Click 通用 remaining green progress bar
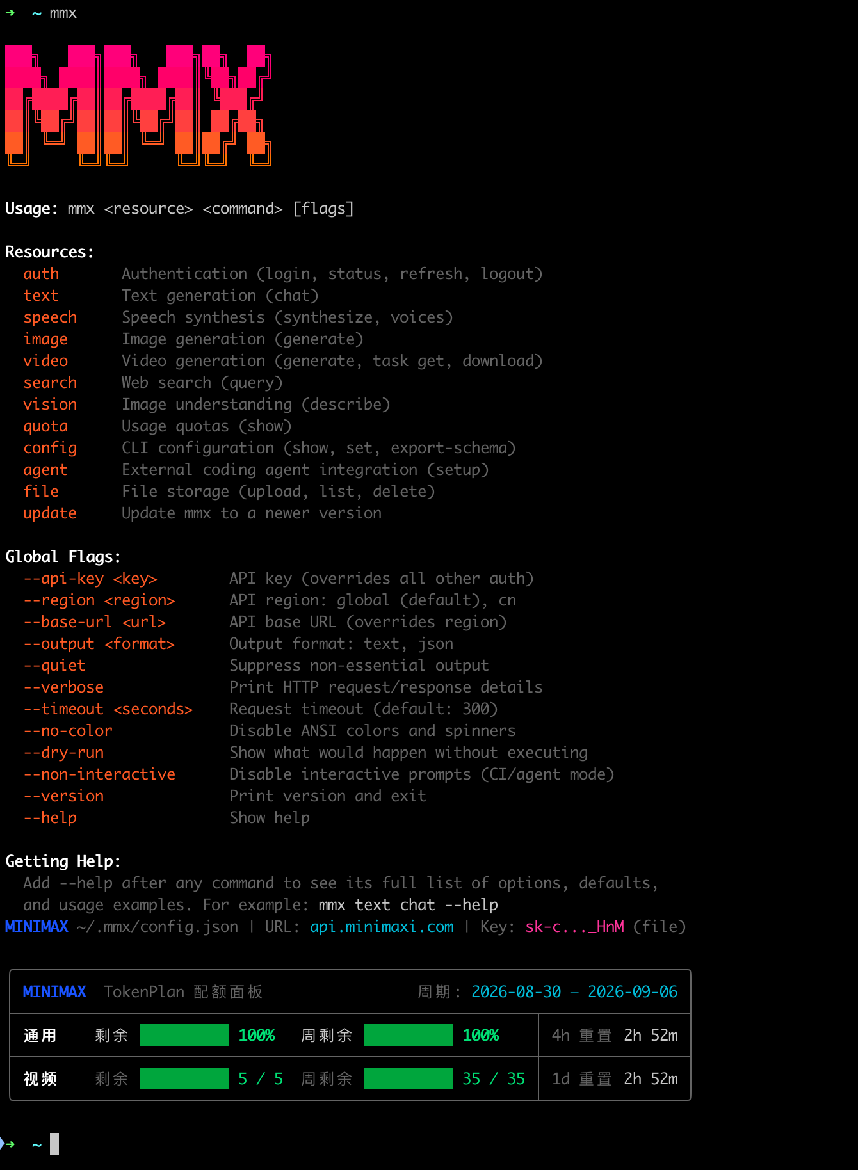The image size is (858, 1170). click(184, 1036)
